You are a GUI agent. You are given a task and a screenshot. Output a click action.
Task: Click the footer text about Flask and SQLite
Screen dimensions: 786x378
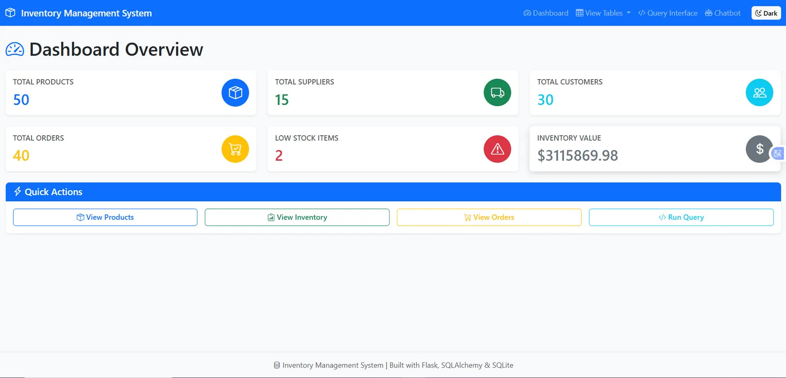pos(398,365)
